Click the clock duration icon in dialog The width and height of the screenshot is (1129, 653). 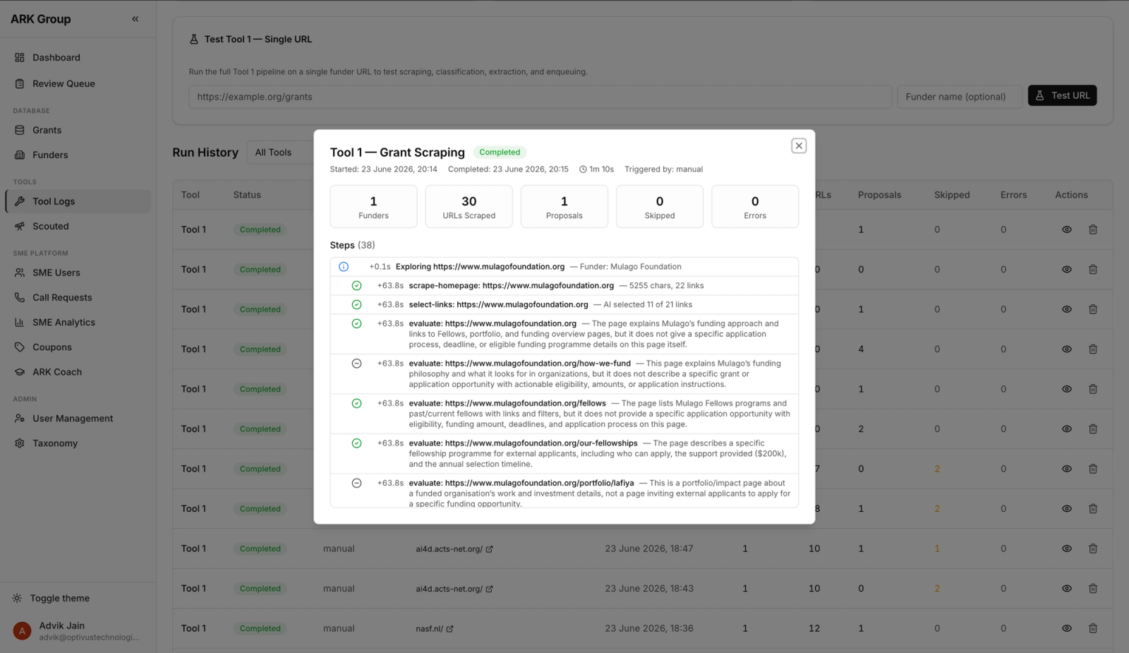pos(583,169)
